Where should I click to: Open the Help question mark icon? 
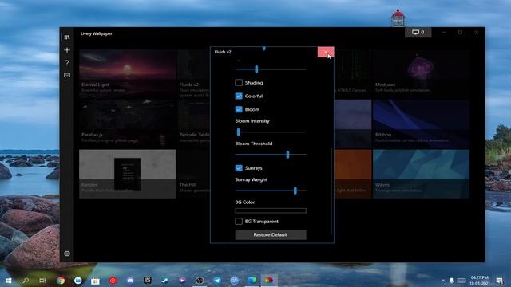click(67, 62)
